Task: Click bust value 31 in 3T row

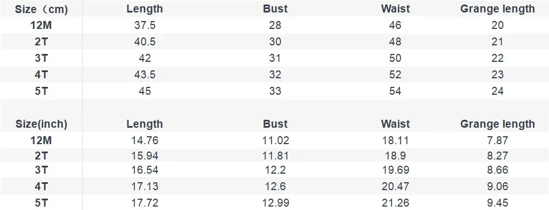Action: pos(275,58)
